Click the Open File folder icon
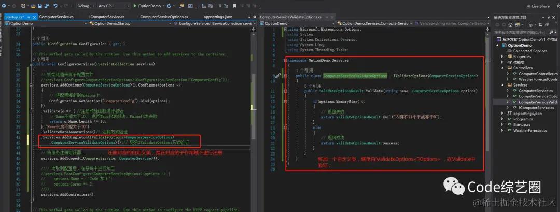The image size is (560, 212). click(x=33, y=6)
